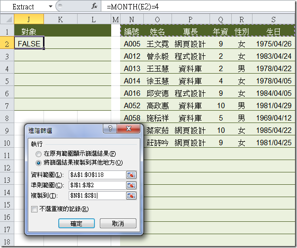
Task: Click the 性別 header cell
Action: coord(242,31)
